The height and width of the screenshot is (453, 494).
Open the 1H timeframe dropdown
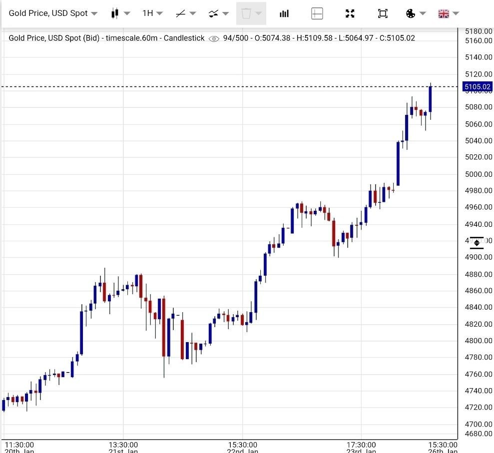pos(152,13)
